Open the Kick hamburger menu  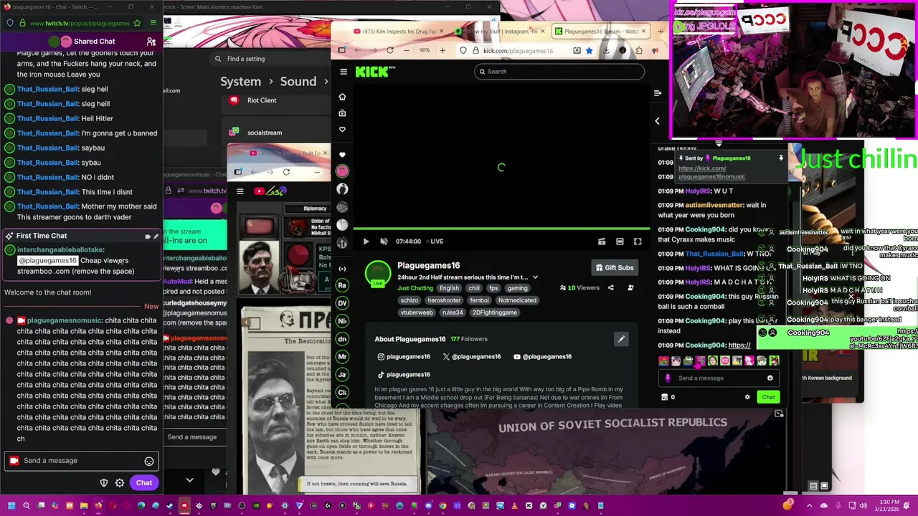point(344,72)
